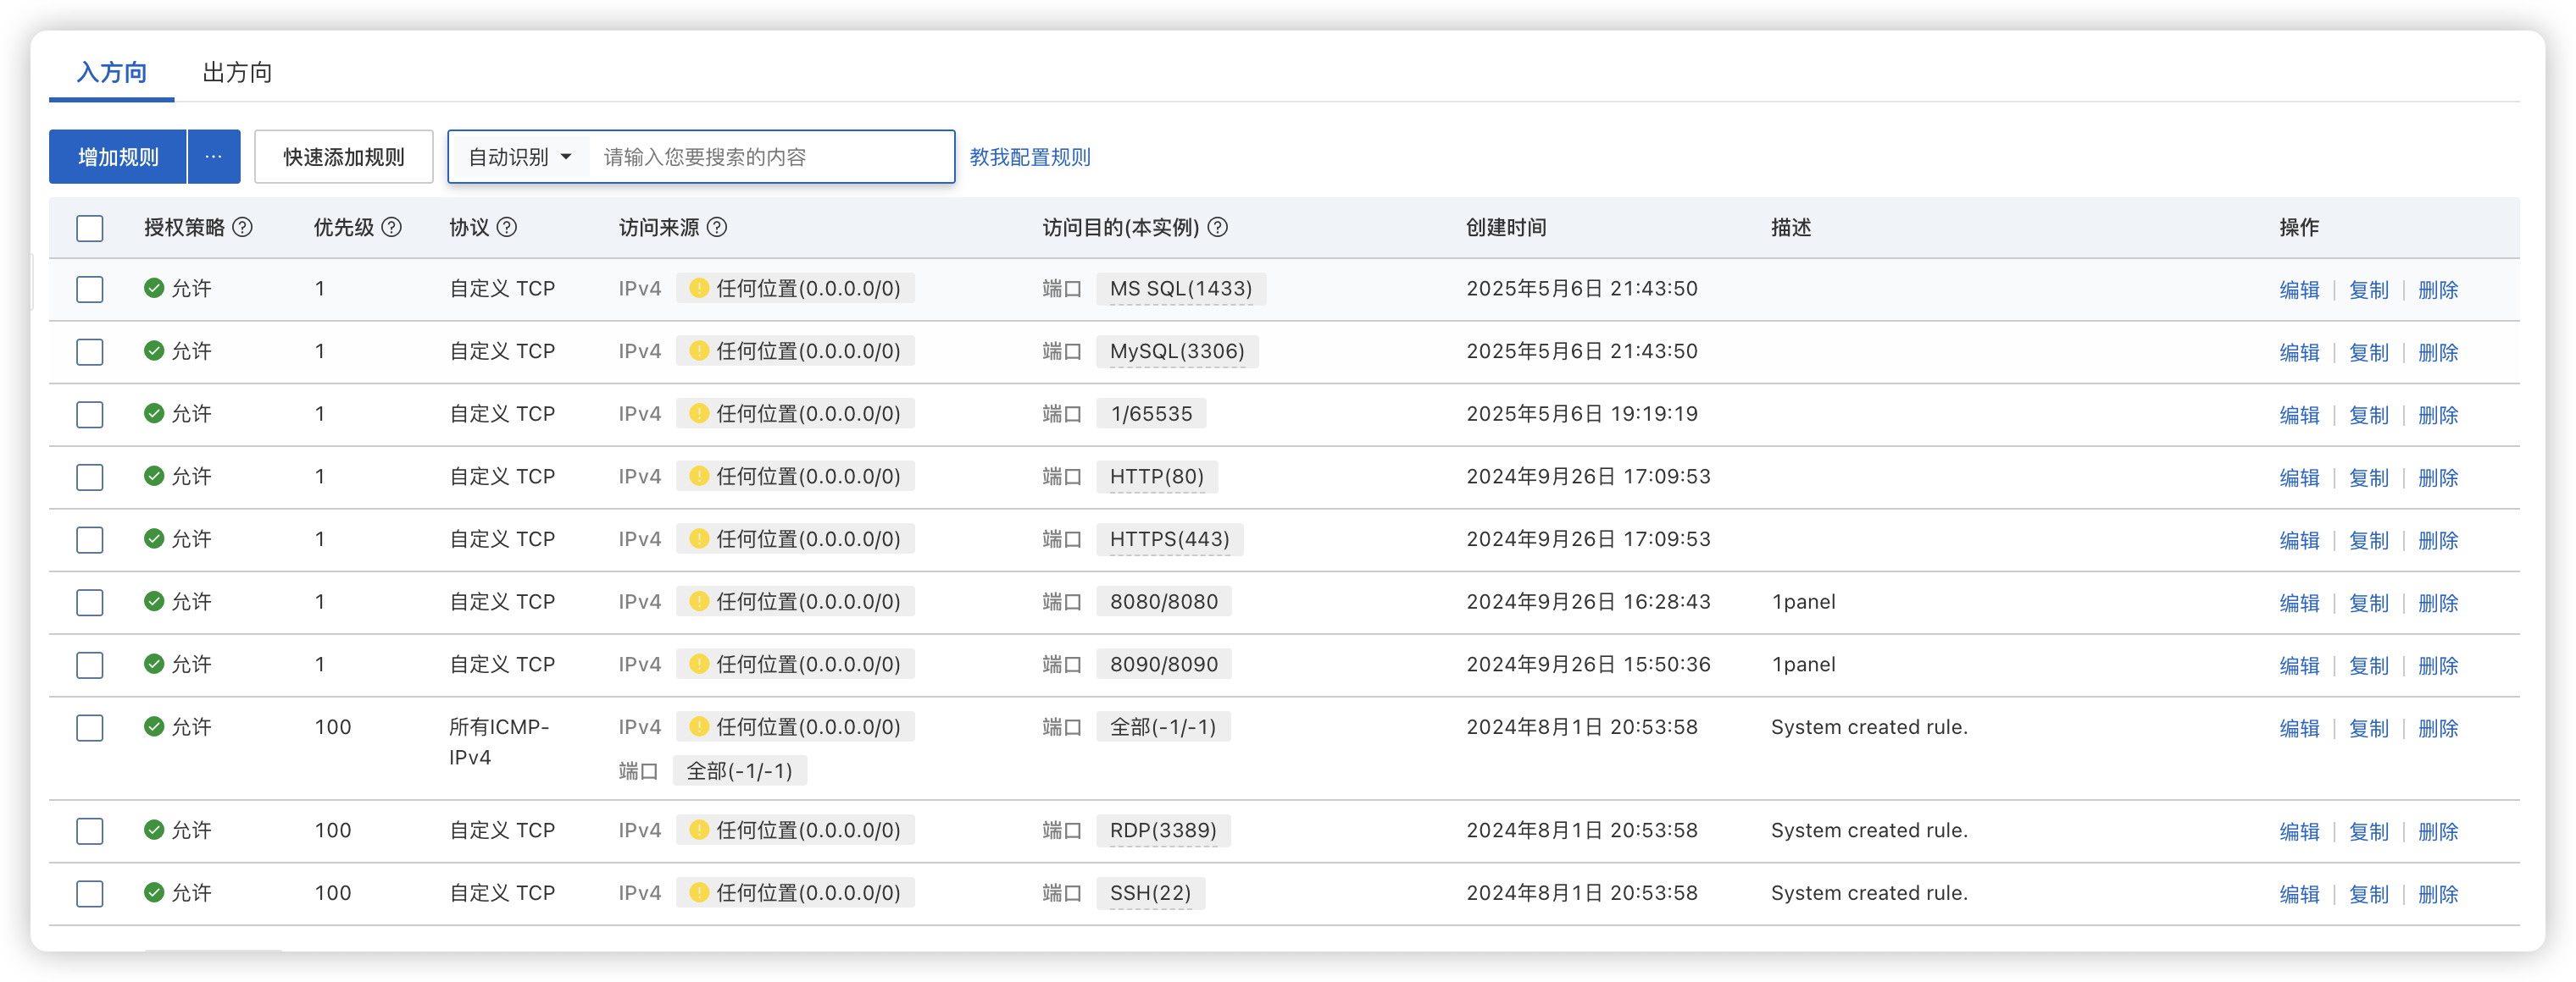
Task: Click the SSH(22) port tag
Action: (1150, 893)
